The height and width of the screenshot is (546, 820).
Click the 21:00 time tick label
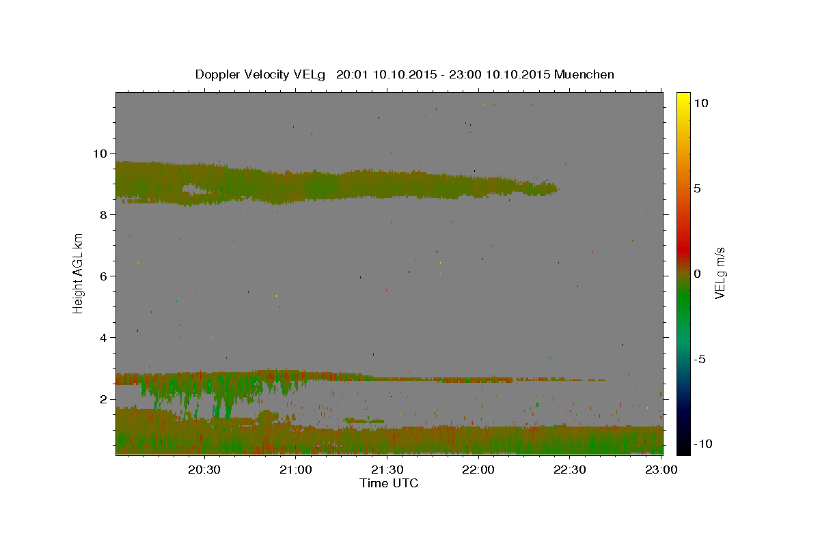[296, 470]
